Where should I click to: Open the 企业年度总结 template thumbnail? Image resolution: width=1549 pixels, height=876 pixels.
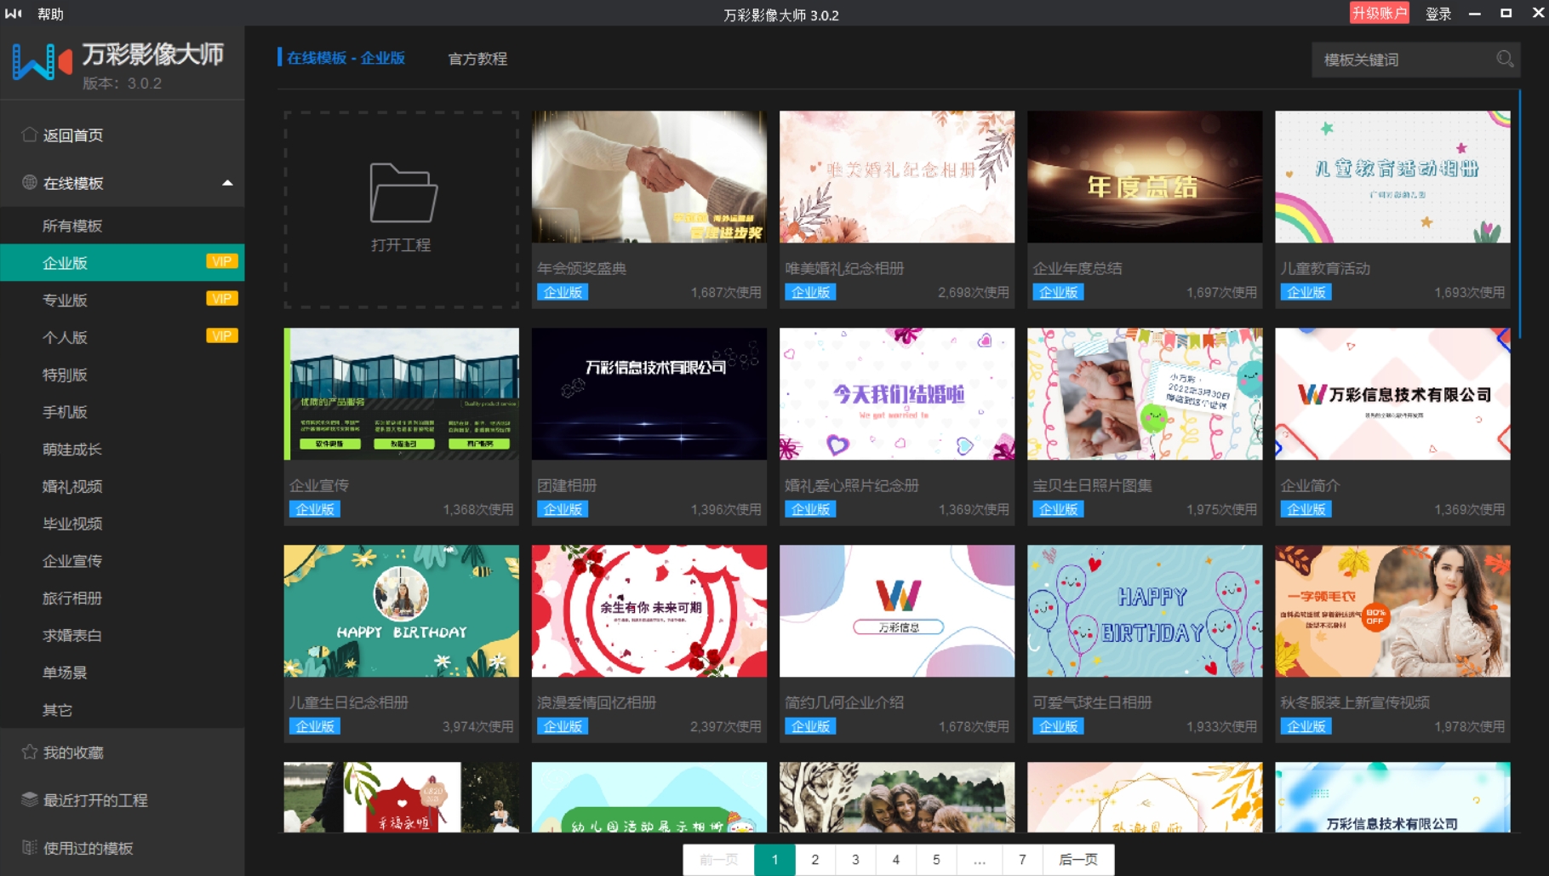tap(1145, 176)
